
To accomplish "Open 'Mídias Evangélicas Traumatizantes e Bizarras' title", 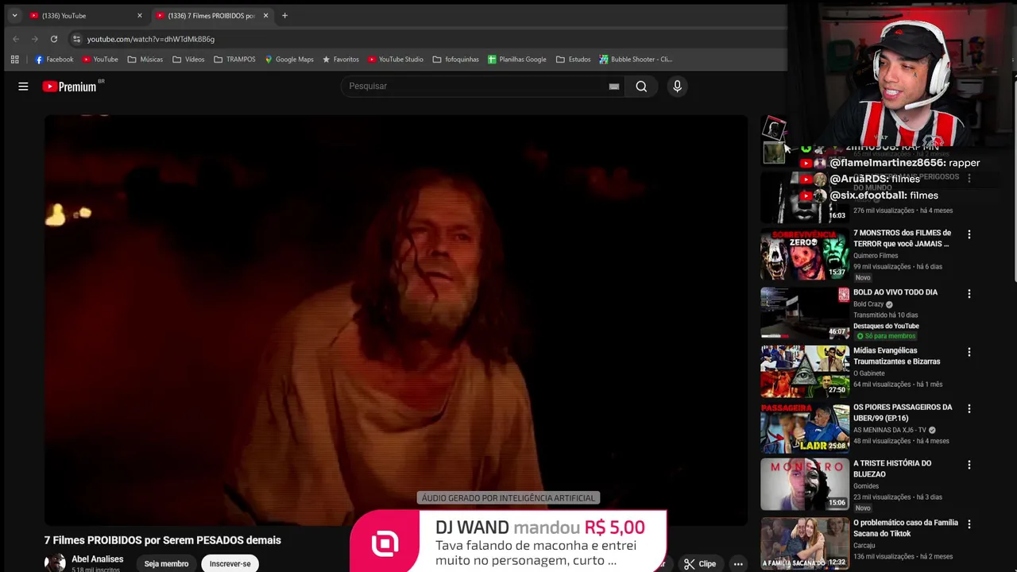I will pyautogui.click(x=896, y=356).
